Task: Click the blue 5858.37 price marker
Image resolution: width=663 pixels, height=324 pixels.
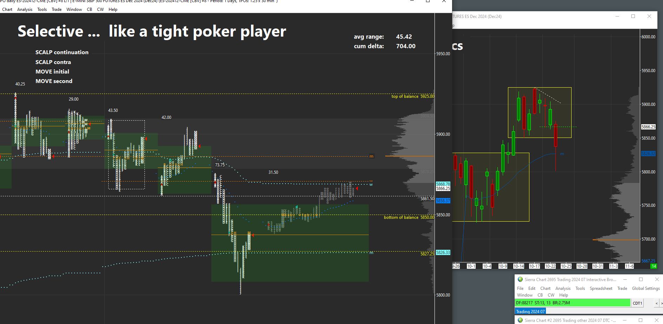Action: coord(443,201)
